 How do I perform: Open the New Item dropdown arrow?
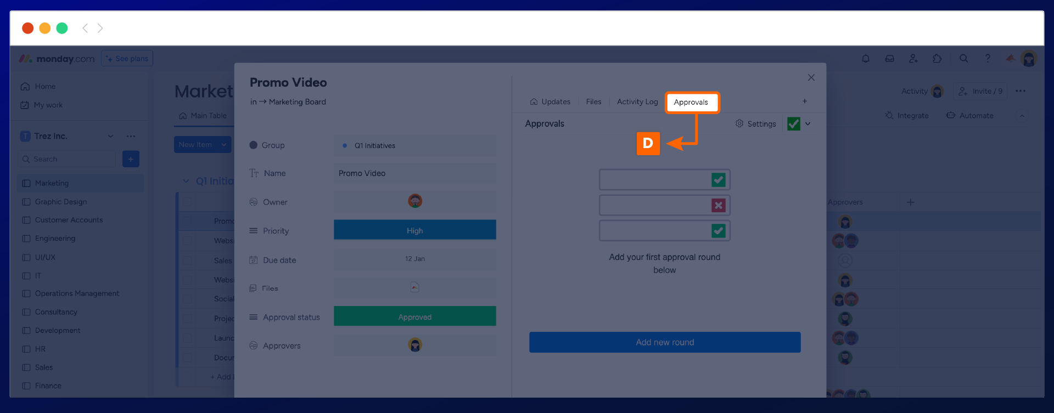point(224,145)
